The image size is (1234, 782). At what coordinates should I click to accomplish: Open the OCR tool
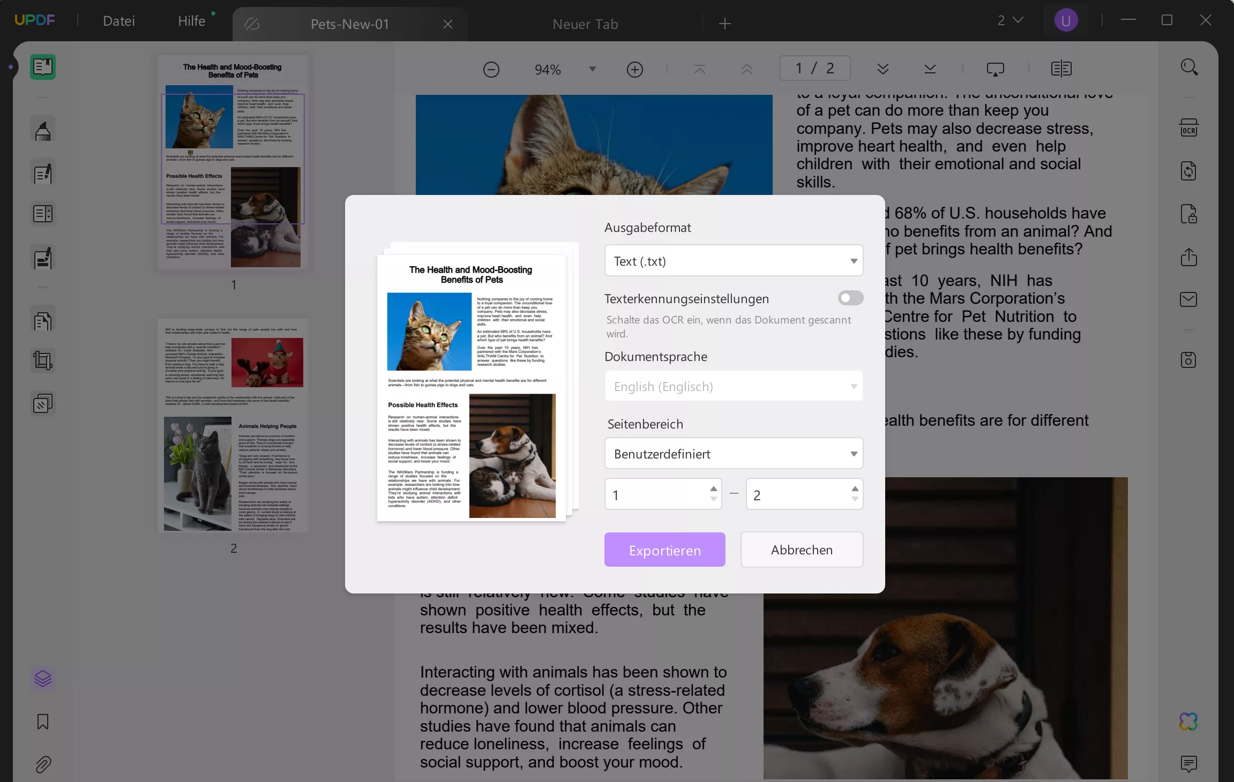pos(1189,128)
